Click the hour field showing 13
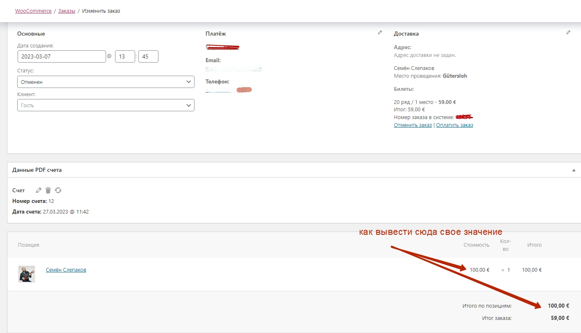 tap(125, 56)
